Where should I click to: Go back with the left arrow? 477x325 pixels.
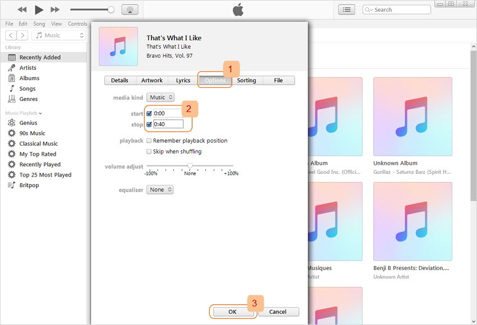[x=11, y=35]
